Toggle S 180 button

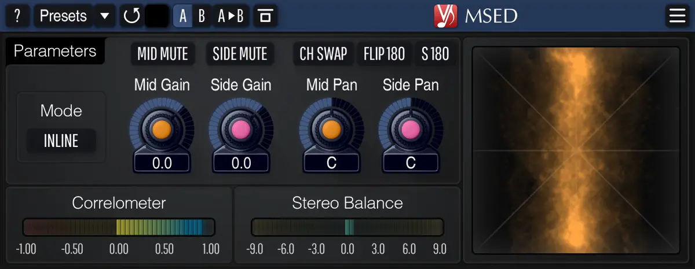tap(435, 54)
